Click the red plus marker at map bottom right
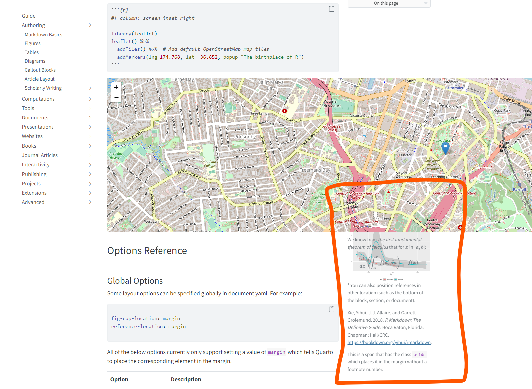 coord(460,227)
